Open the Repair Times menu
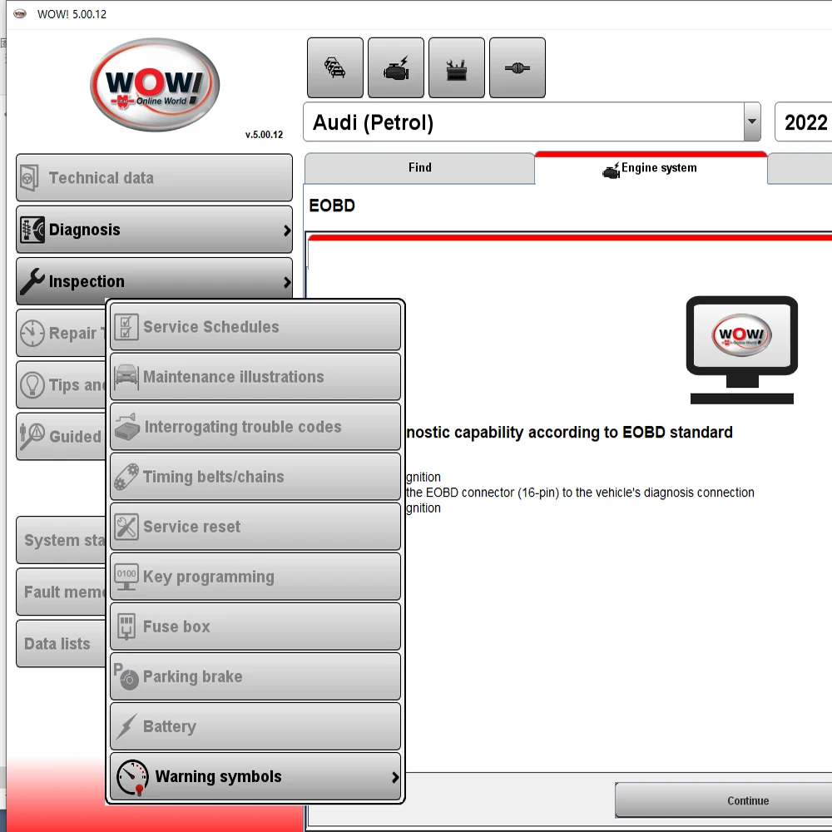 (61, 333)
